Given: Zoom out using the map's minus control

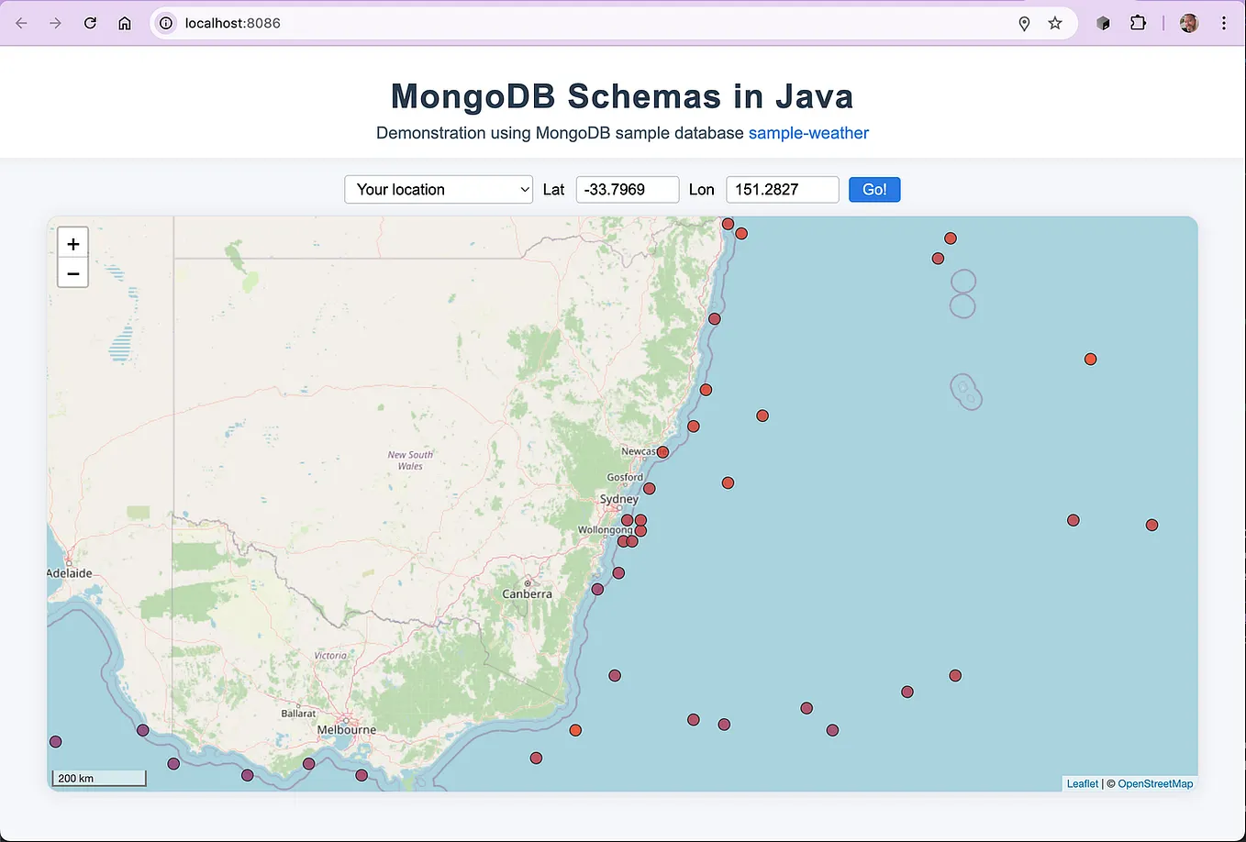Looking at the screenshot, I should point(72,272).
